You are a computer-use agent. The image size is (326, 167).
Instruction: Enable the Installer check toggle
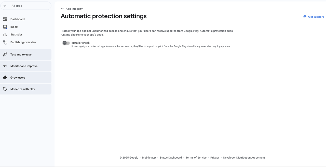tap(66, 43)
